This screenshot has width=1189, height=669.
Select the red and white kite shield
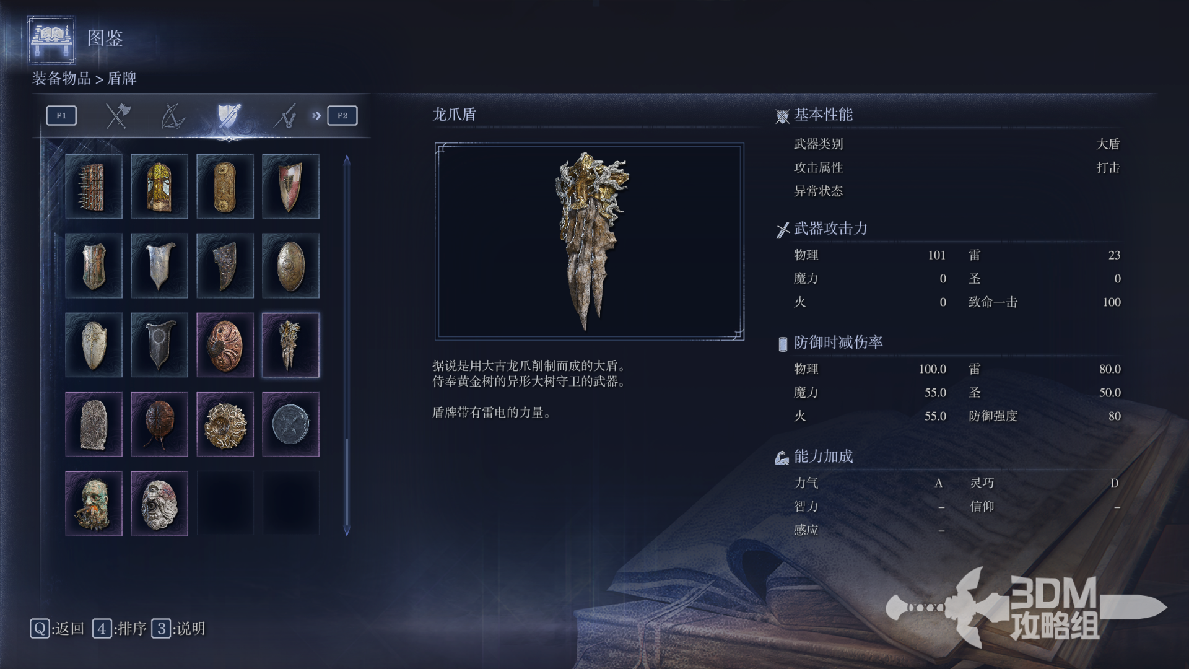click(x=290, y=186)
